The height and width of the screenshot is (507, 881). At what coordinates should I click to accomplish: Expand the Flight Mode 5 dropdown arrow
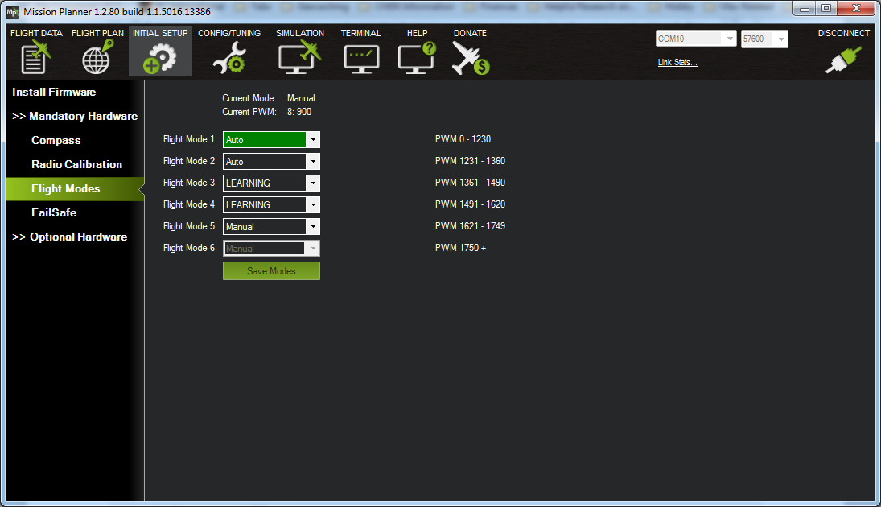[313, 226]
